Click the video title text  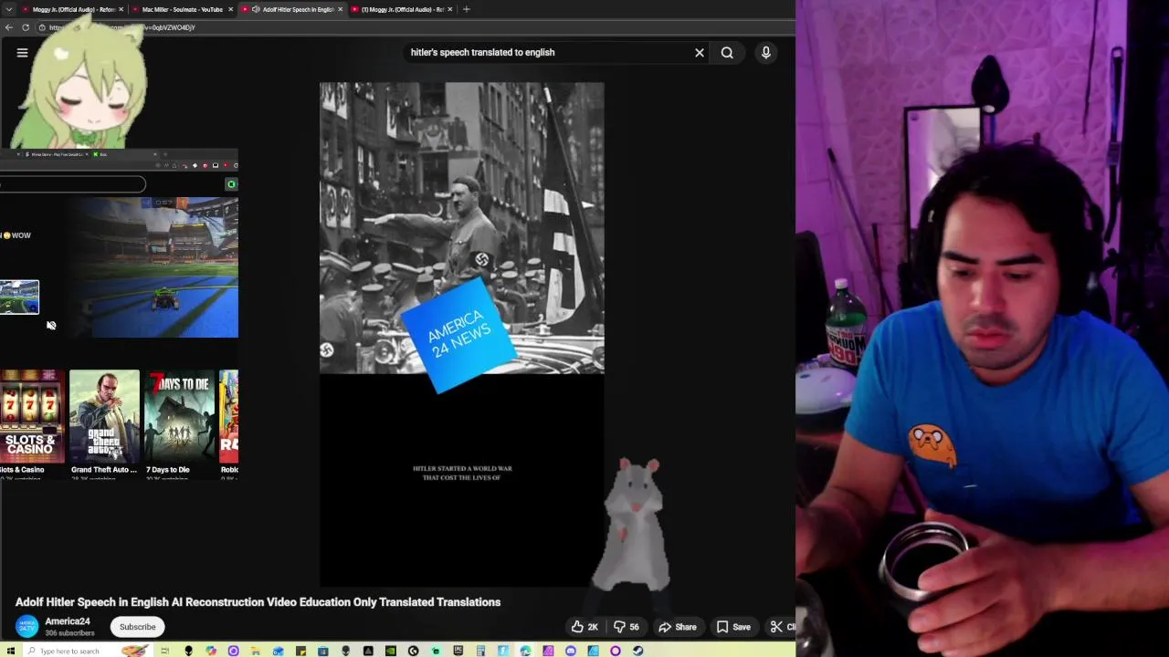tap(258, 602)
